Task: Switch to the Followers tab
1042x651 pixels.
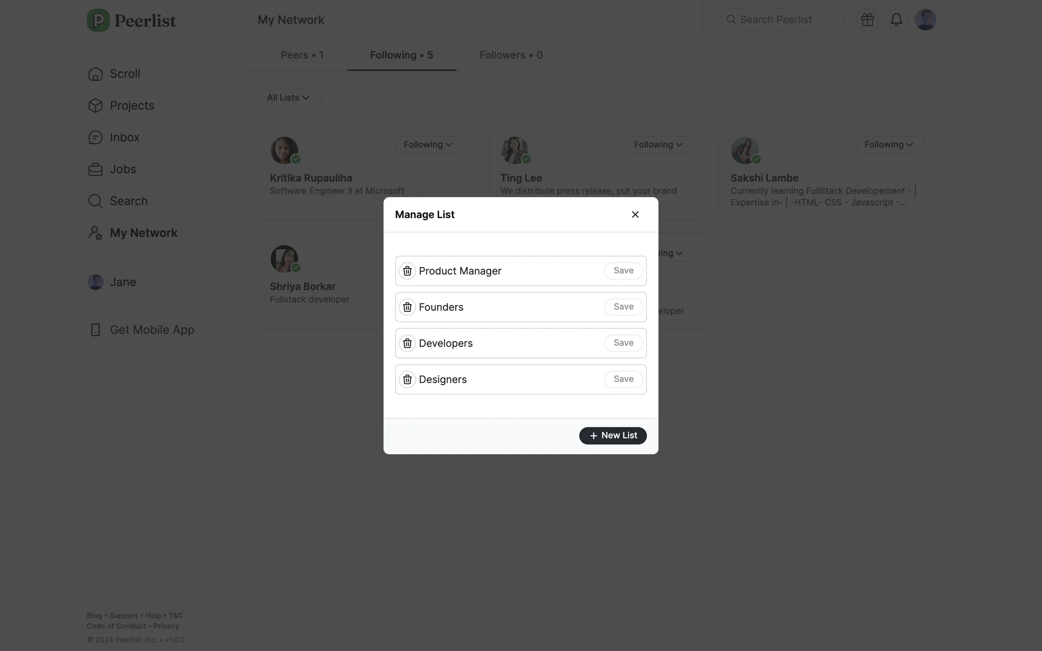Action: click(511, 55)
